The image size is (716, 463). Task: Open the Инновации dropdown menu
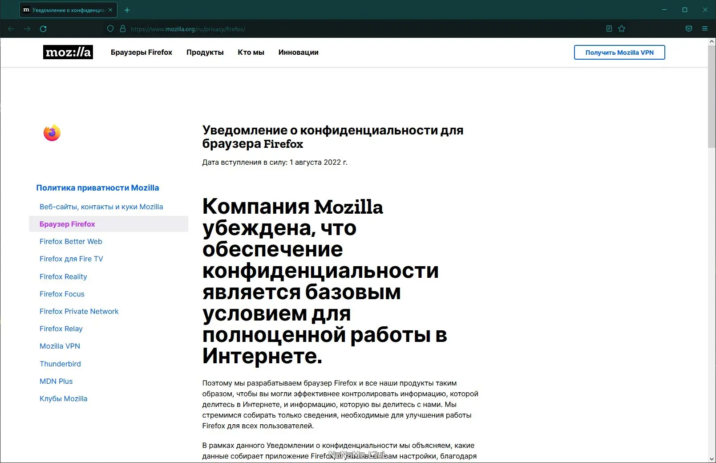coord(298,52)
